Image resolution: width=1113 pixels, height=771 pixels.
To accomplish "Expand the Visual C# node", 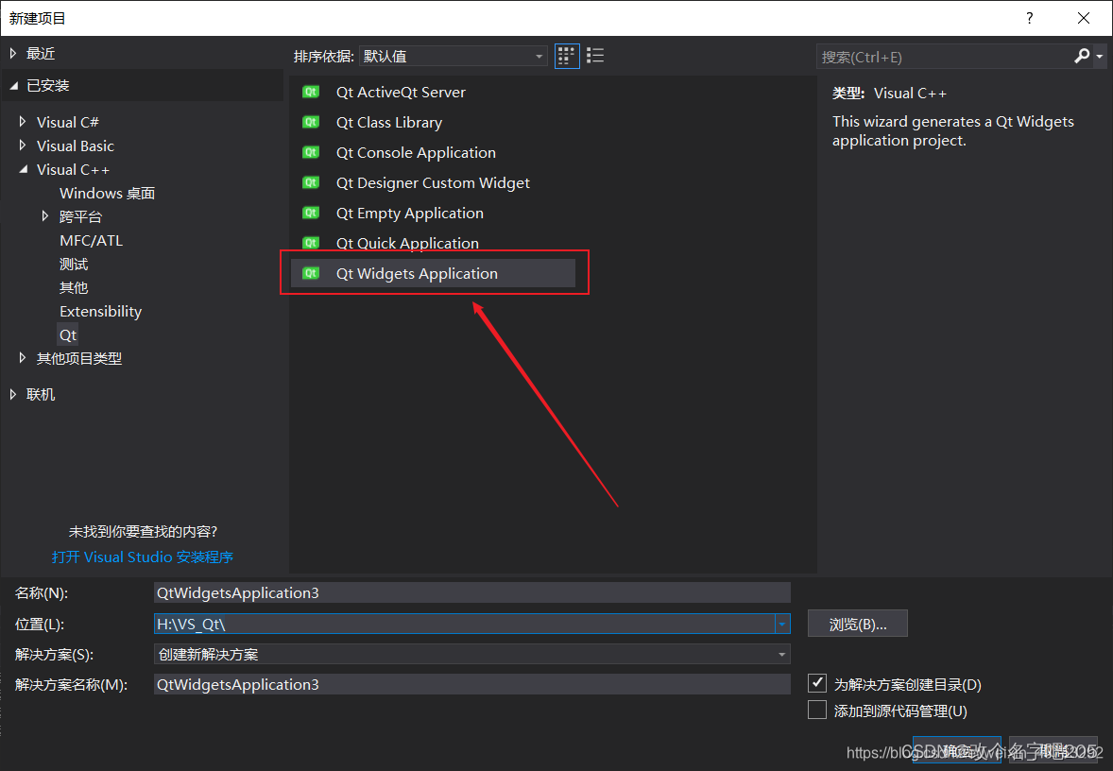I will point(23,122).
